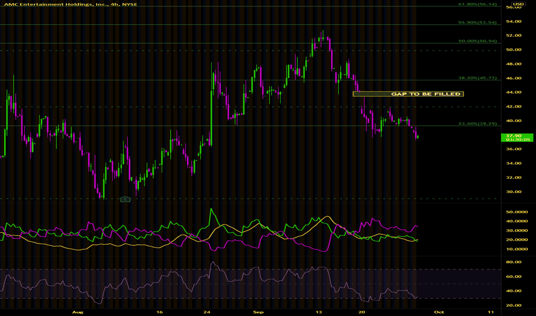The height and width of the screenshot is (316, 536).
Task: Select the 38.20%(45.73) Fibonacci label
Action: click(x=477, y=78)
